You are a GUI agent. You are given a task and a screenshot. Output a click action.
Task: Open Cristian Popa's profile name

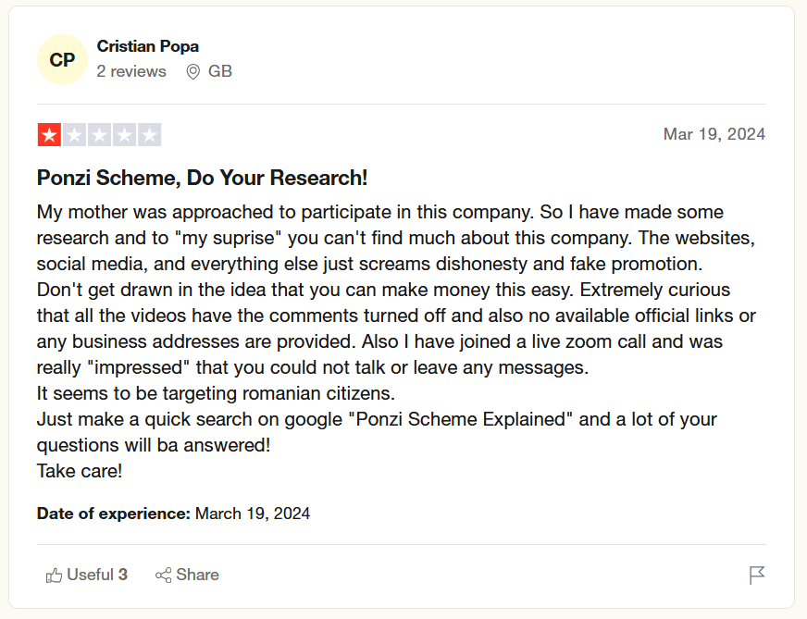(x=147, y=46)
